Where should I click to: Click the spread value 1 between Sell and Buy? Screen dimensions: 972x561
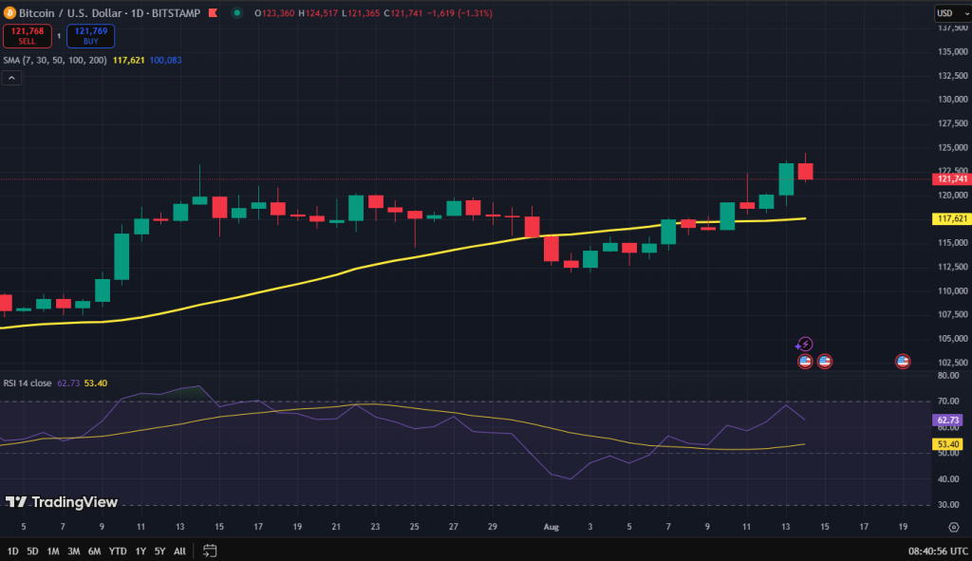(59, 36)
